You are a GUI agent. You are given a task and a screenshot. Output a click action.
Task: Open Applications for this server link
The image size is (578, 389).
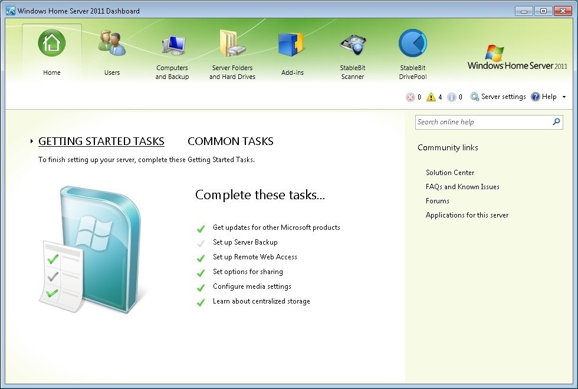tap(467, 215)
